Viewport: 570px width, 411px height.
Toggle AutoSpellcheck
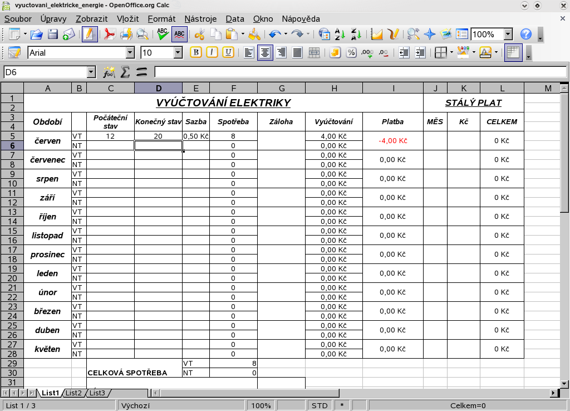[179, 34]
